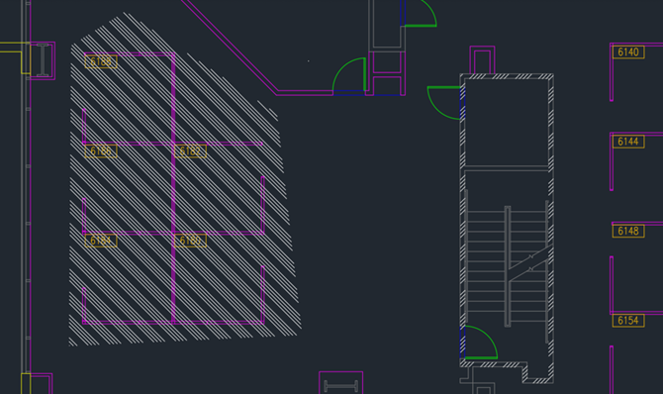
Task: Select the room label 6154
Action: point(628,321)
